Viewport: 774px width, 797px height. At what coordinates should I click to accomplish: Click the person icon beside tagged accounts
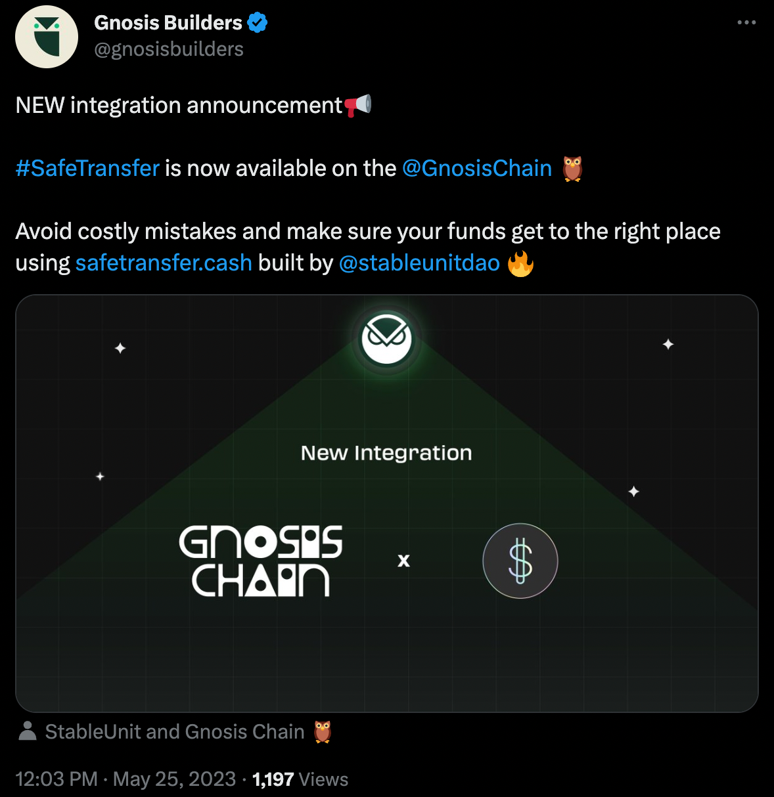(28, 731)
